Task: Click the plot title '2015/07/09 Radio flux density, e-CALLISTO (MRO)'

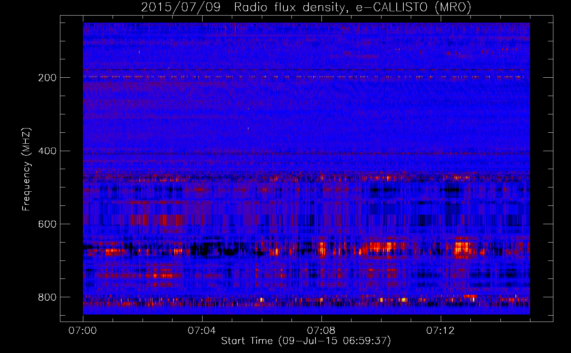Action: tap(306, 7)
